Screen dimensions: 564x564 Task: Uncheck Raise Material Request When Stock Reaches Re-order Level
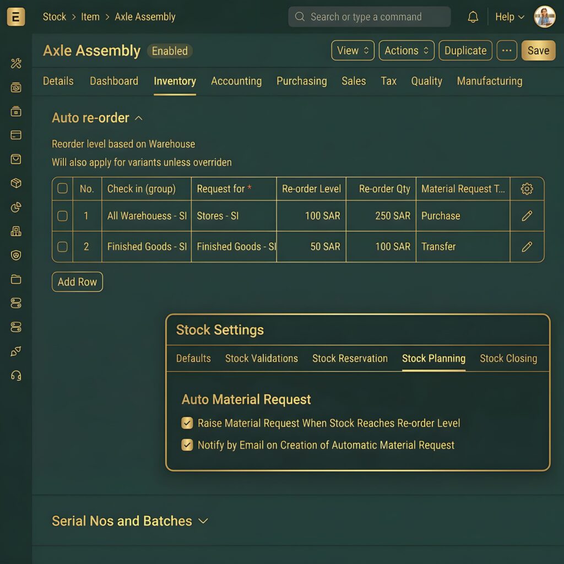pyautogui.click(x=187, y=423)
